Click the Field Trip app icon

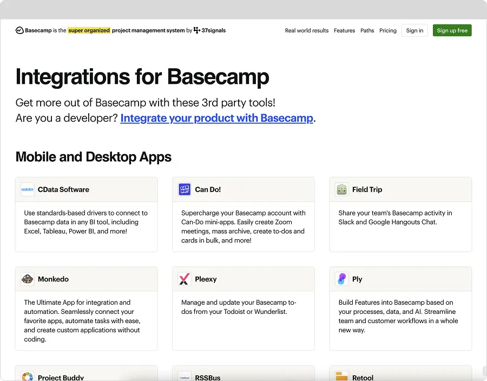(341, 189)
